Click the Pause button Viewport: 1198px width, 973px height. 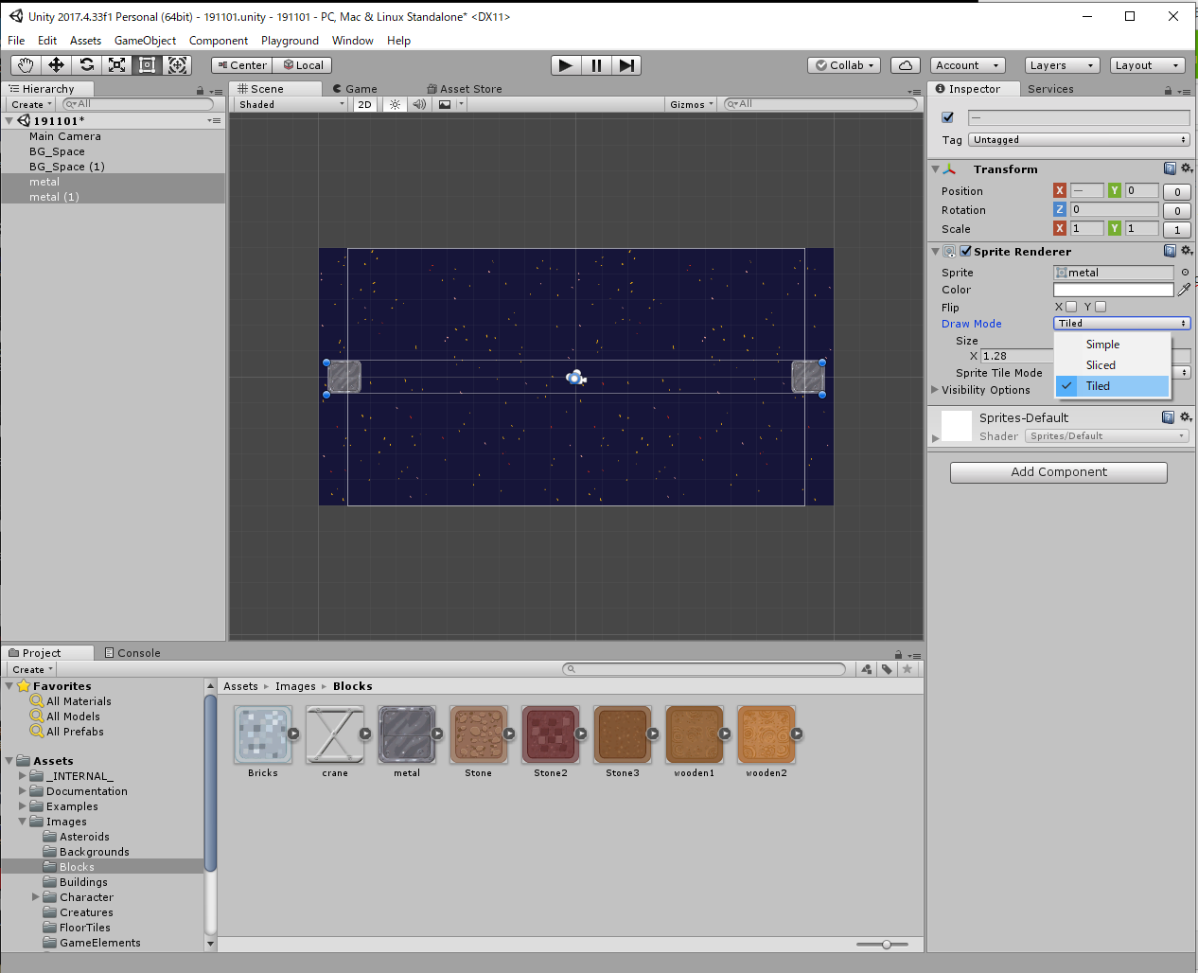click(596, 65)
